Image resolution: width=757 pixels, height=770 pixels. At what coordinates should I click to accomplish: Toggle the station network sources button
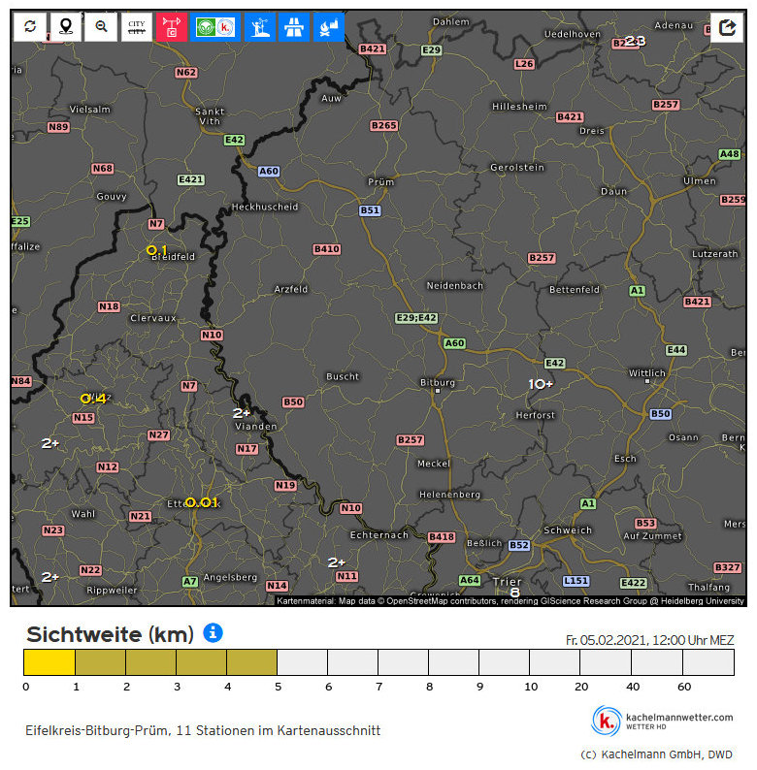tap(215, 27)
